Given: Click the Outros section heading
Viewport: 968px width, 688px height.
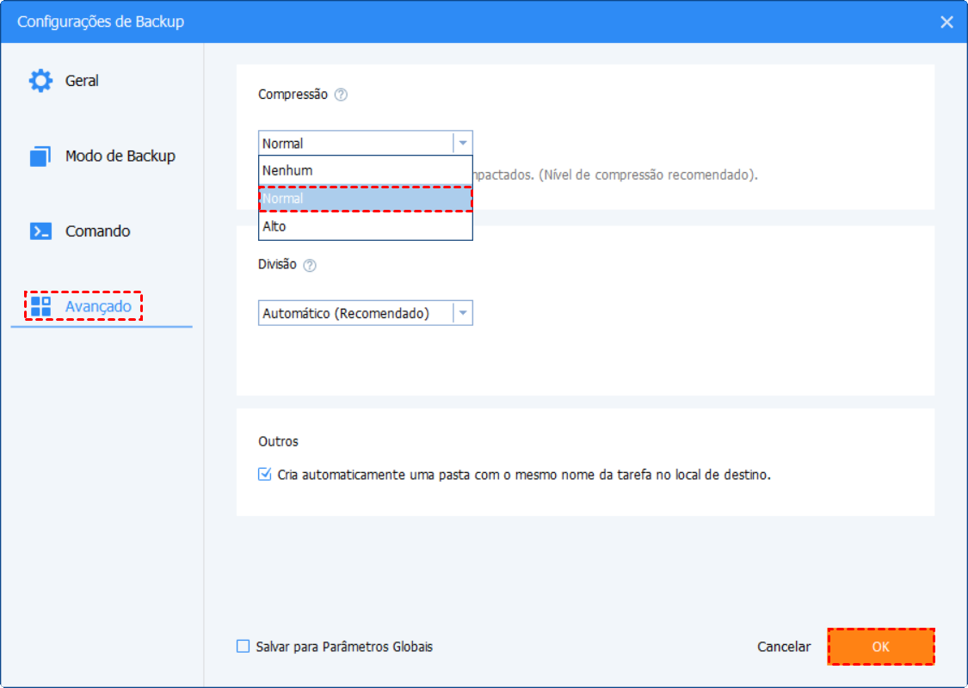Looking at the screenshot, I should tap(279, 442).
